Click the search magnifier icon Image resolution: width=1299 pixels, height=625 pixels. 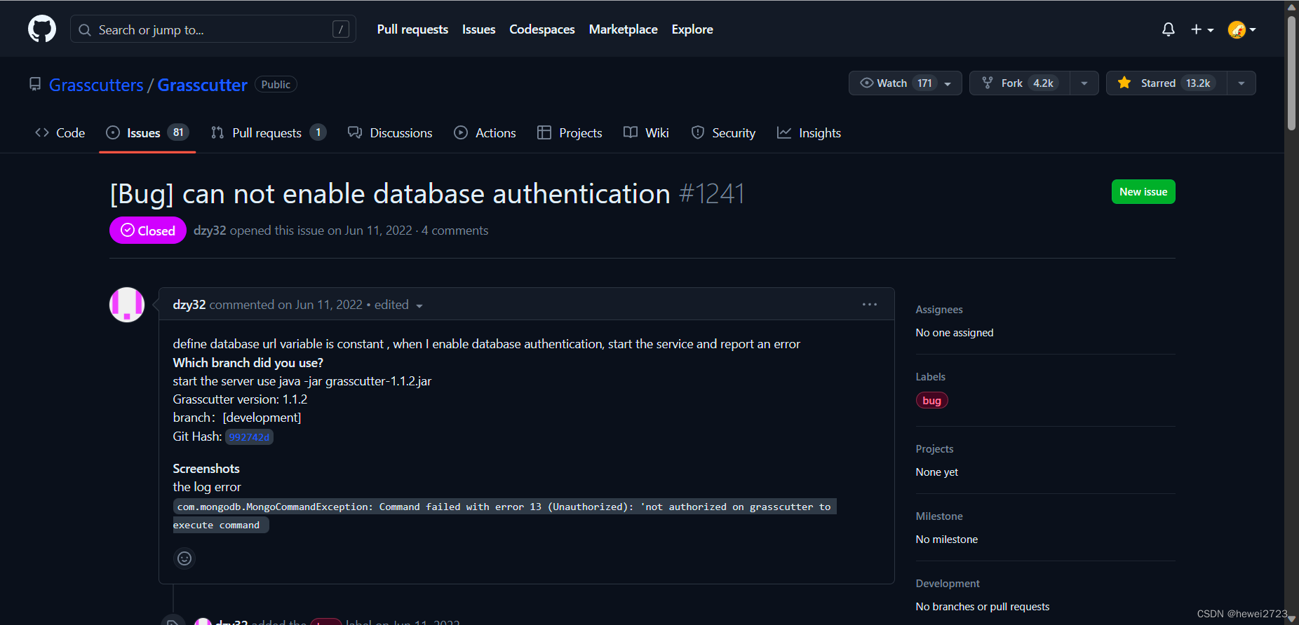click(85, 30)
